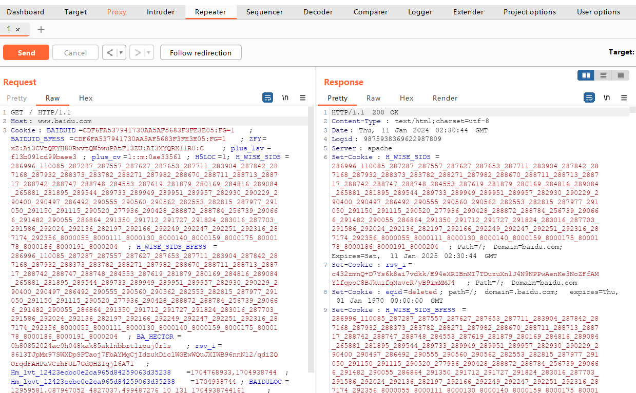Open the Sequencer tab
The width and height of the screenshot is (636, 393).
tap(264, 12)
